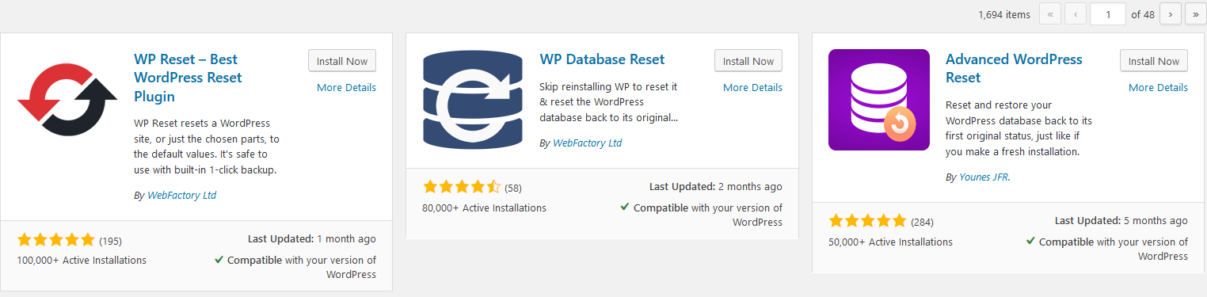
Task: Go to first page of results
Action: point(1049,14)
